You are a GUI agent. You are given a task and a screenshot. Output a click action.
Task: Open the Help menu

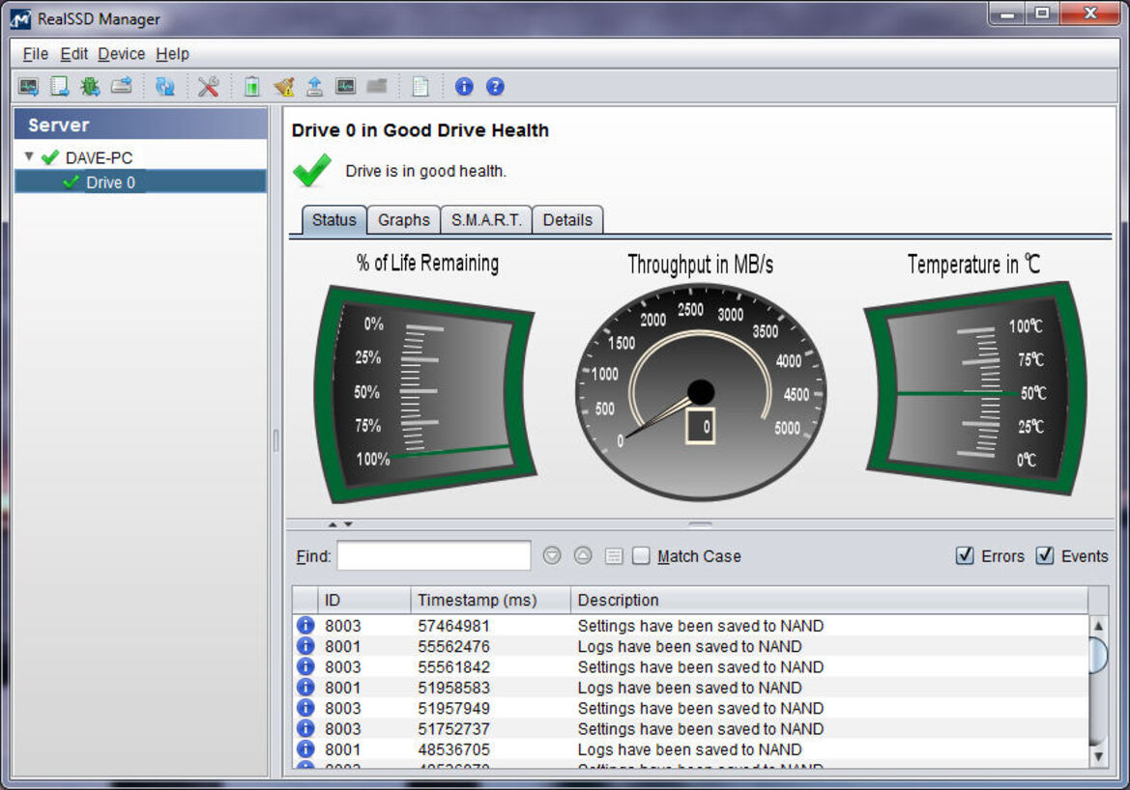click(x=172, y=54)
